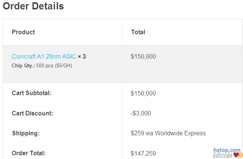This screenshot has height=159, width=243.
Task: Select the Product column header
Action: pyautogui.click(x=23, y=32)
